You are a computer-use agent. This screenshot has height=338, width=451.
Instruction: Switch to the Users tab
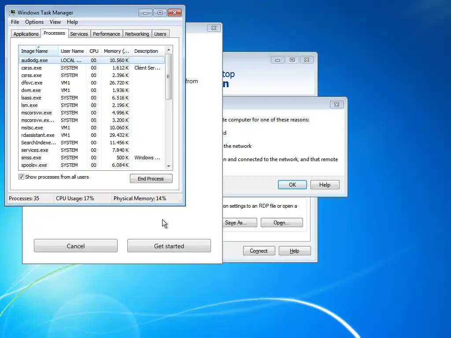[160, 34]
